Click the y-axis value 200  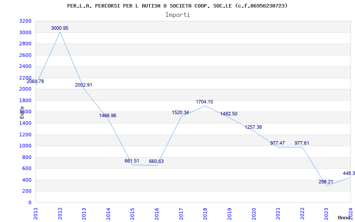click(x=27, y=191)
